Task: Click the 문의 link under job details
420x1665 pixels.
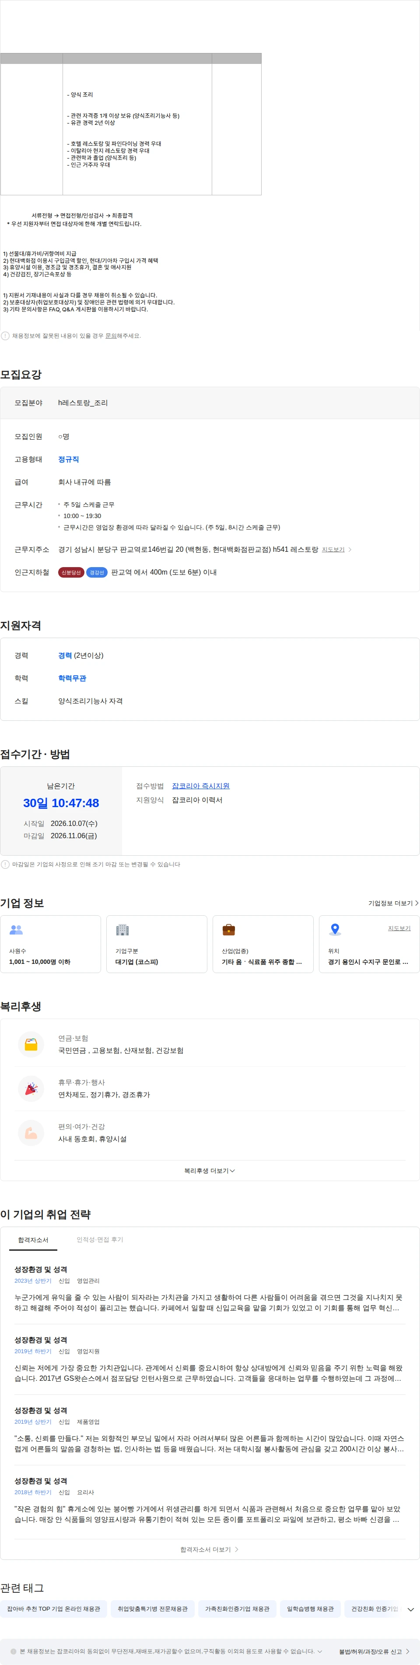Action: (x=111, y=335)
